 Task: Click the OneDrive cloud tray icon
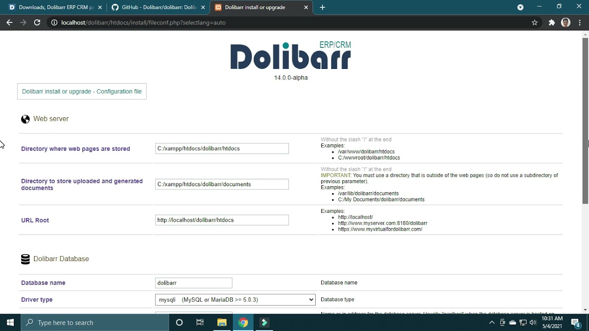(x=513, y=322)
